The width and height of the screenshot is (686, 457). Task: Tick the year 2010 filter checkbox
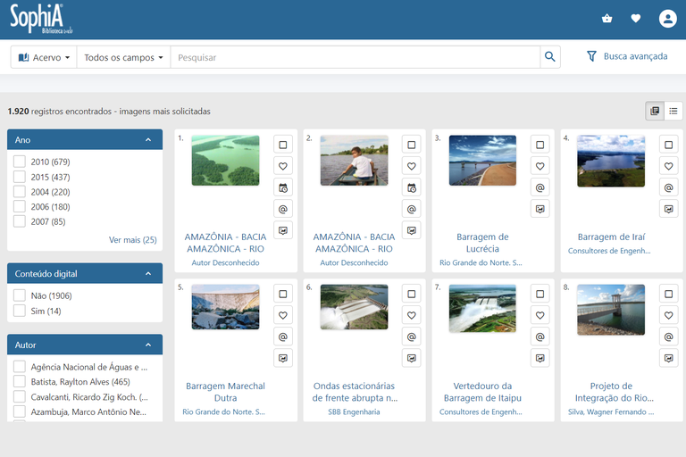coord(20,162)
